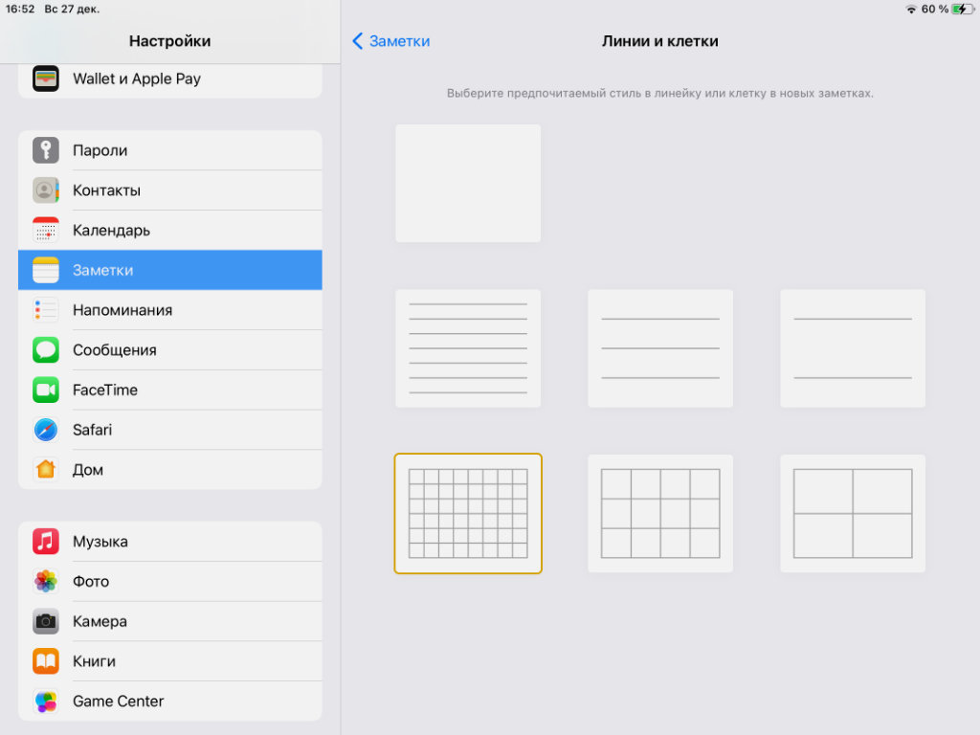Tap the Фото flower icon
Viewport: 980px width, 735px height.
click(x=46, y=581)
